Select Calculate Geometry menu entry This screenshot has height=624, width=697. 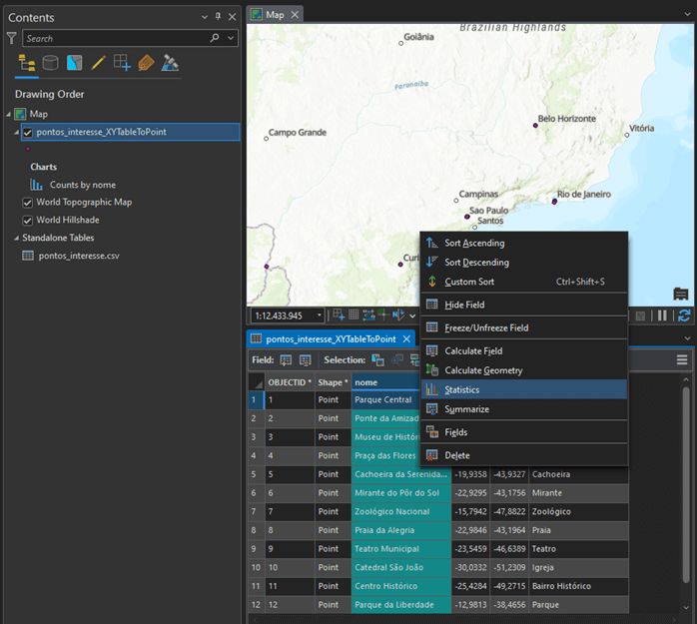tap(483, 370)
